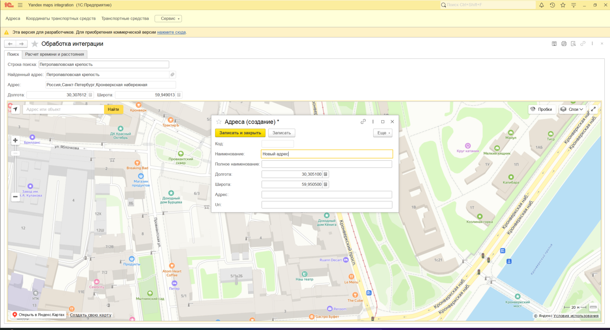Open calculator for dialog Широта field
The image size is (610, 330).
(326, 185)
